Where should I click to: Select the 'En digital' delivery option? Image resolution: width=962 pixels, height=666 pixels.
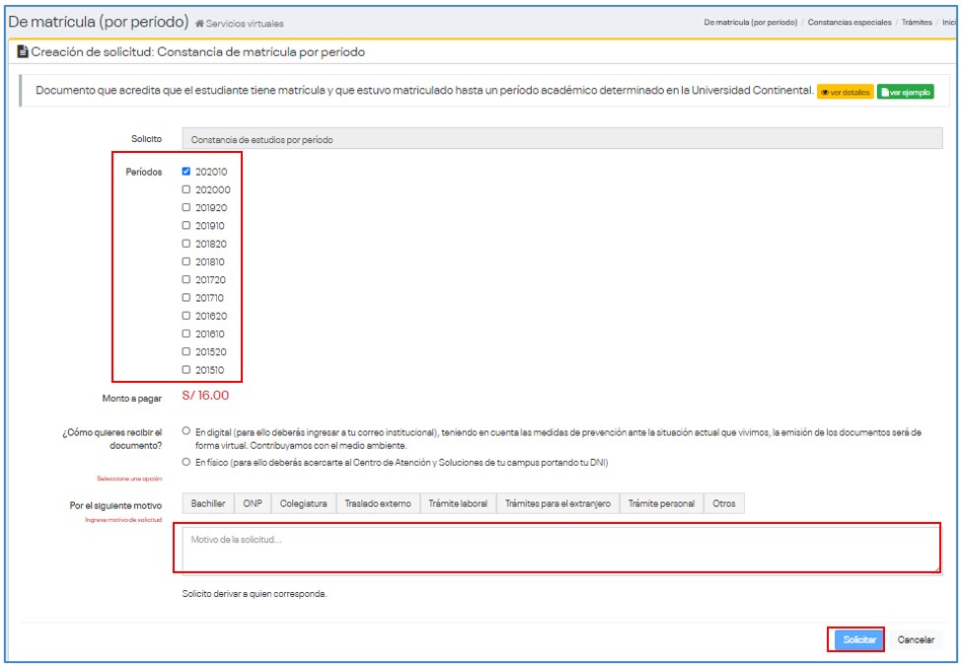(186, 431)
